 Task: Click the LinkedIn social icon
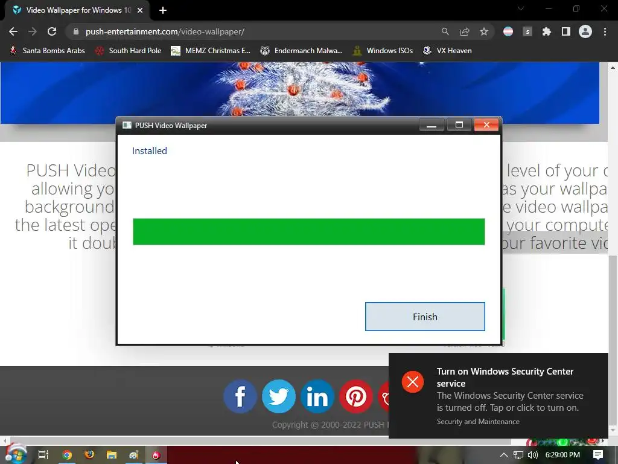tap(317, 396)
